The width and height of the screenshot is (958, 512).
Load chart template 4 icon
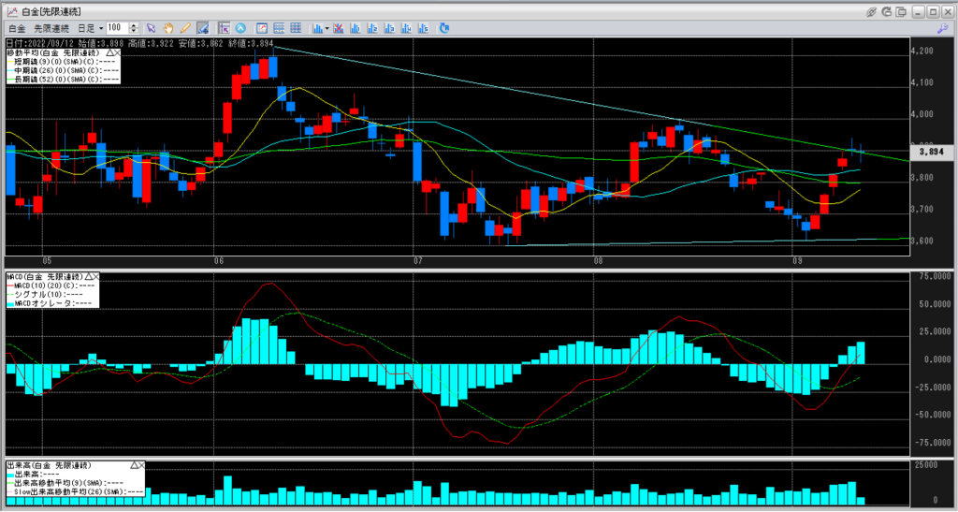tap(406, 28)
